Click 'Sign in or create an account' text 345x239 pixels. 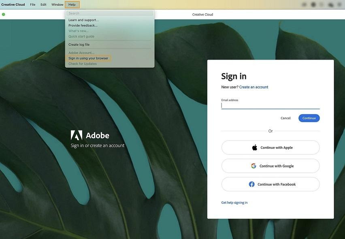pyautogui.click(x=98, y=146)
